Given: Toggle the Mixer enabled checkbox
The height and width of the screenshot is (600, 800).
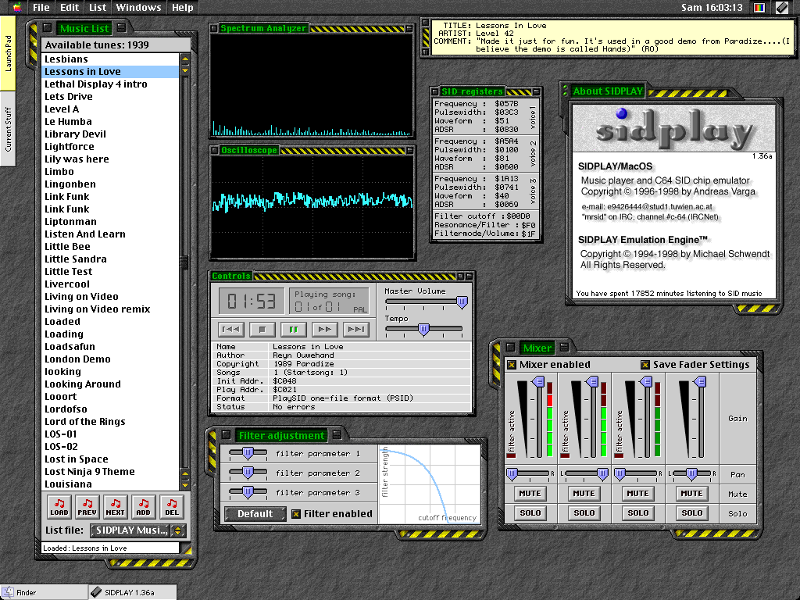Looking at the screenshot, I should click(x=512, y=365).
